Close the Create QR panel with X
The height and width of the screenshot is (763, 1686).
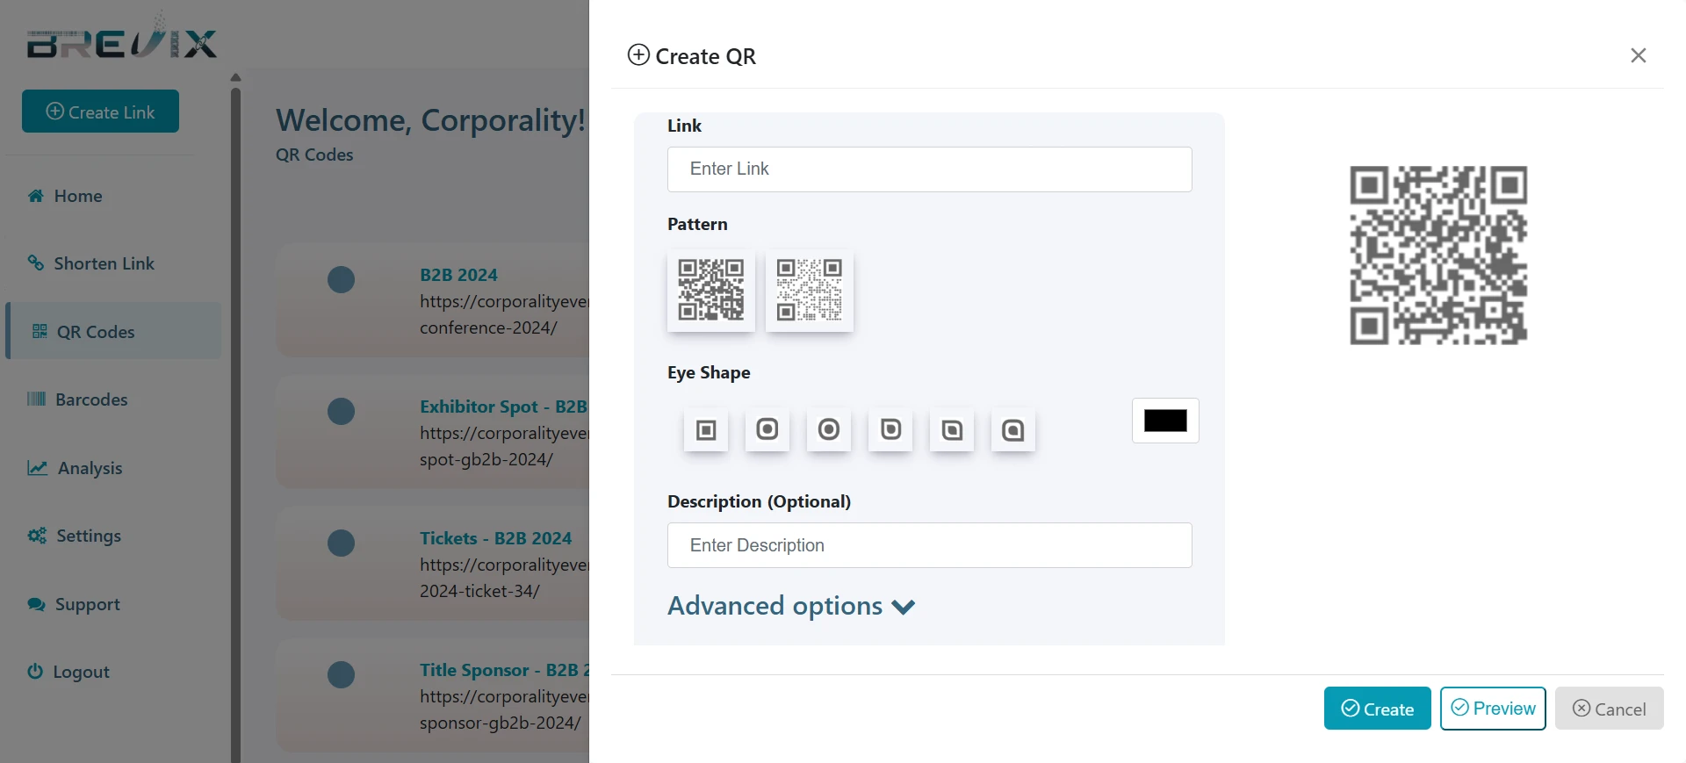click(x=1638, y=56)
